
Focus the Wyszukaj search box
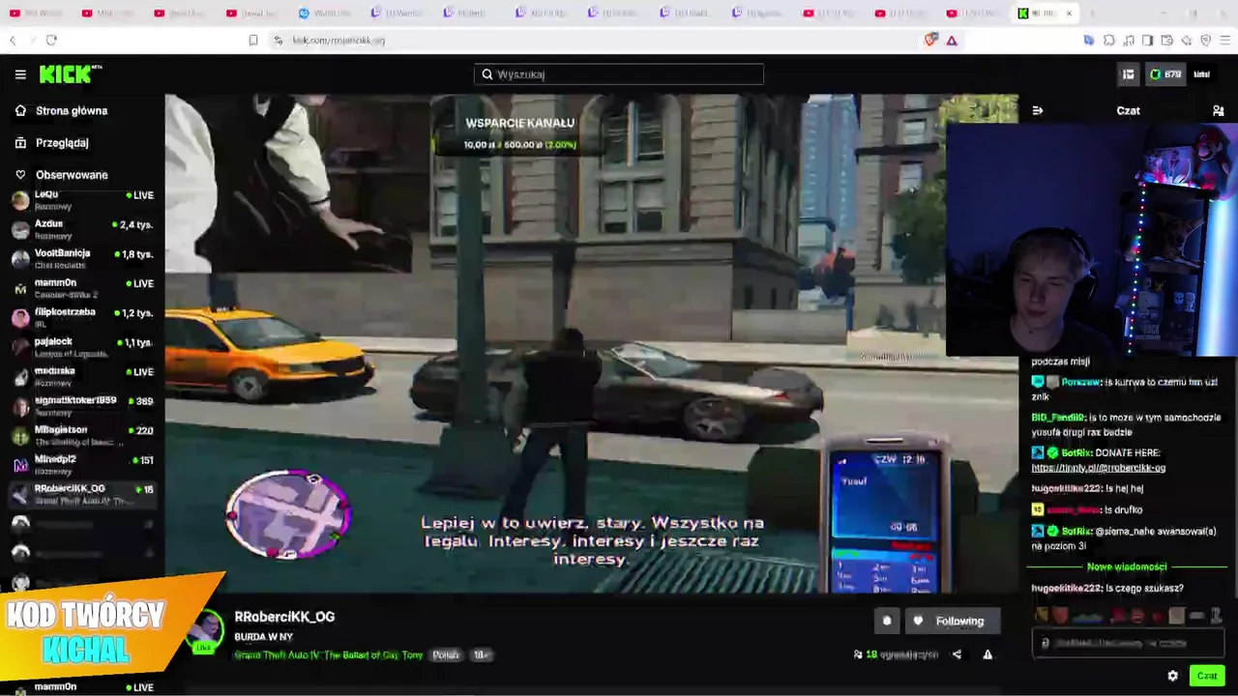619,74
